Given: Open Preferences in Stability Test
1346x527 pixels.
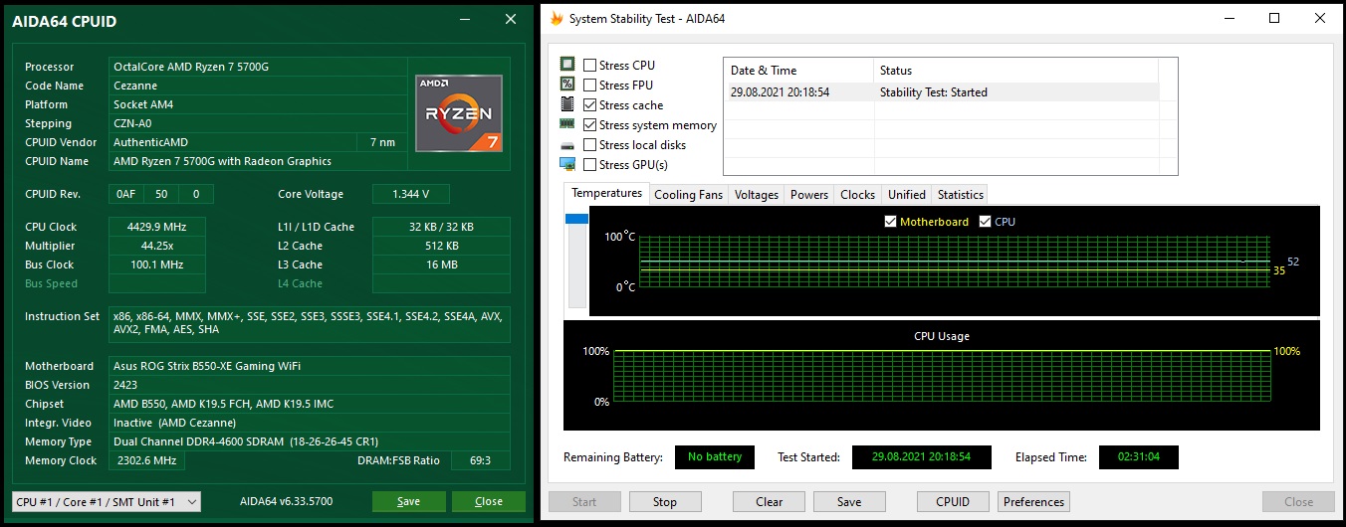Looking at the screenshot, I should click(1034, 502).
